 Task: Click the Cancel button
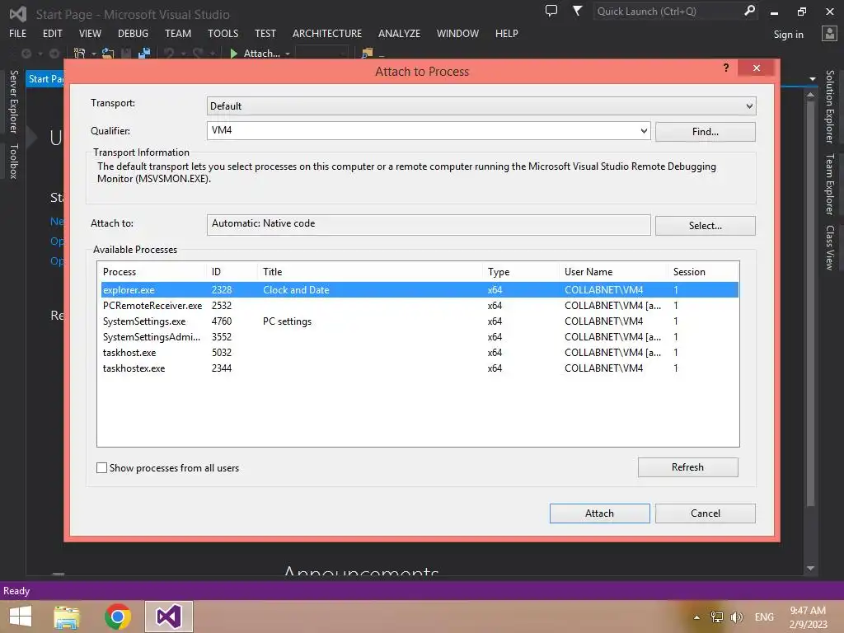tap(706, 513)
